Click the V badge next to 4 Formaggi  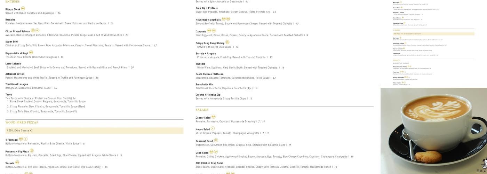pyautogui.click(x=25, y=139)
